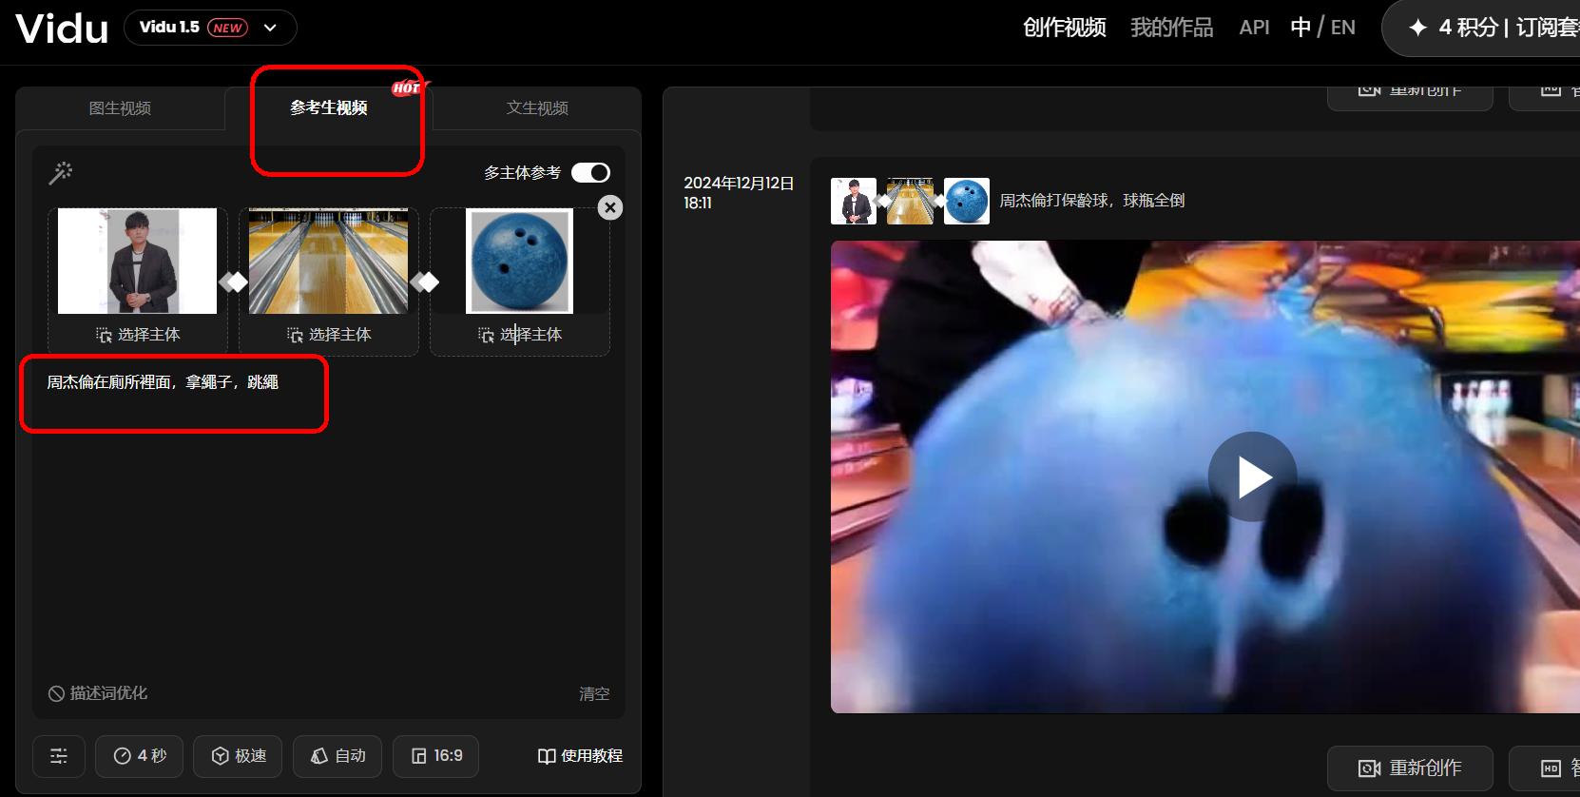Screen dimensions: 1580x797
Task: Click 选择主体 under the man portrait
Action: click(x=138, y=335)
